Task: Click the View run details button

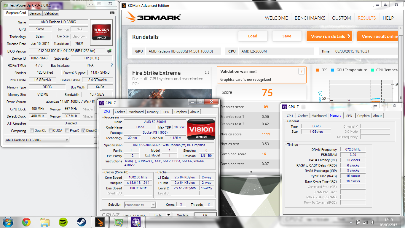Action: pyautogui.click(x=329, y=36)
